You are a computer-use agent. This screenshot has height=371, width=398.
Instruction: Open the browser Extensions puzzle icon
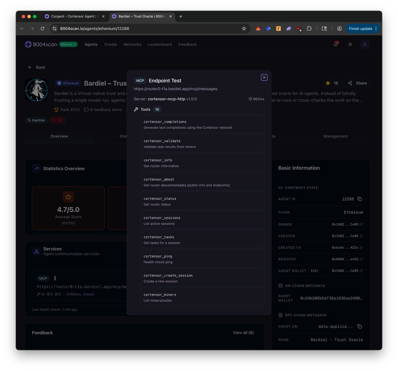pos(309,29)
